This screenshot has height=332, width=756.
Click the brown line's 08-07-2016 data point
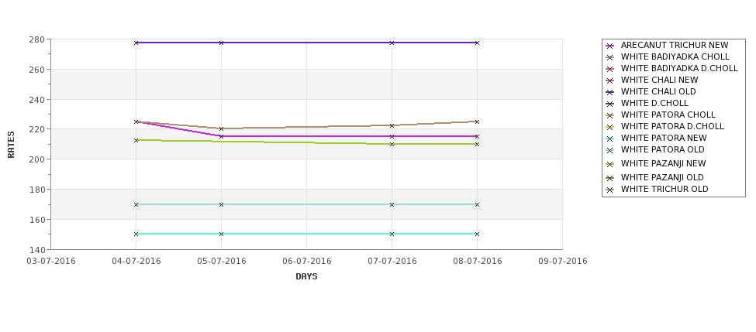477,122
